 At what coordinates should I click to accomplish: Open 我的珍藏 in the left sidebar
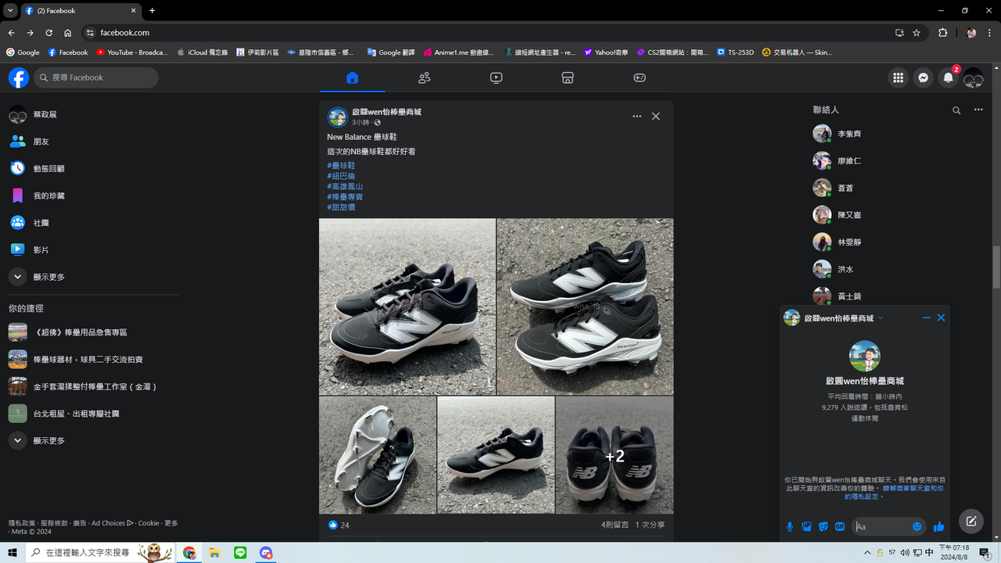tap(93, 195)
